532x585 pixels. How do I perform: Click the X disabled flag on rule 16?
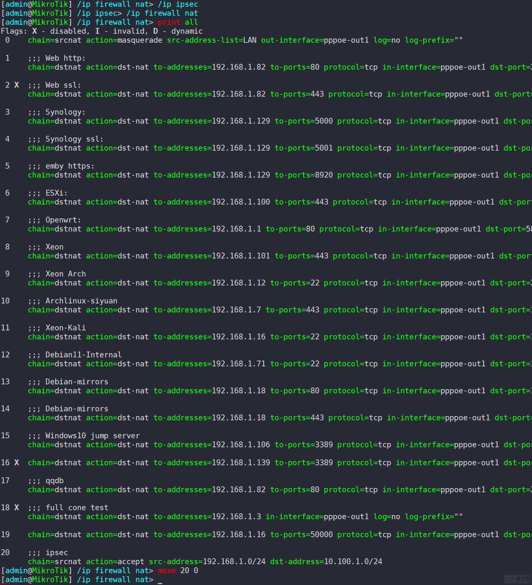pyautogui.click(x=17, y=463)
